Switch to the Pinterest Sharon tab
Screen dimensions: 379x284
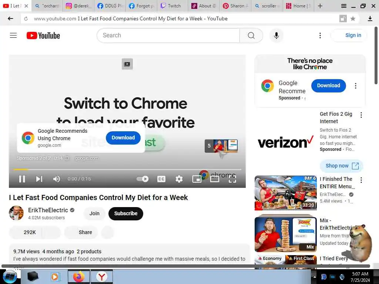(x=235, y=6)
